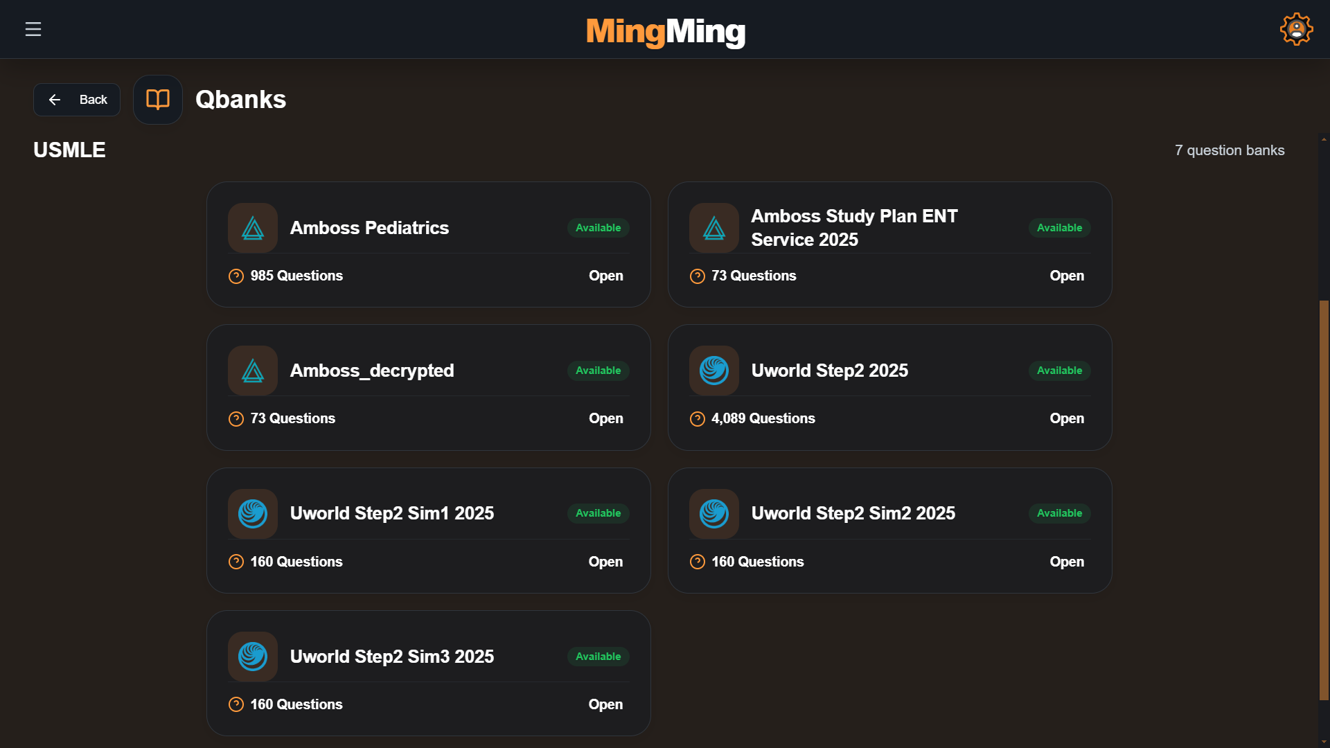Click the Uworld Step2 Sim3 2025 logo
The width and height of the screenshot is (1330, 748).
[253, 657]
